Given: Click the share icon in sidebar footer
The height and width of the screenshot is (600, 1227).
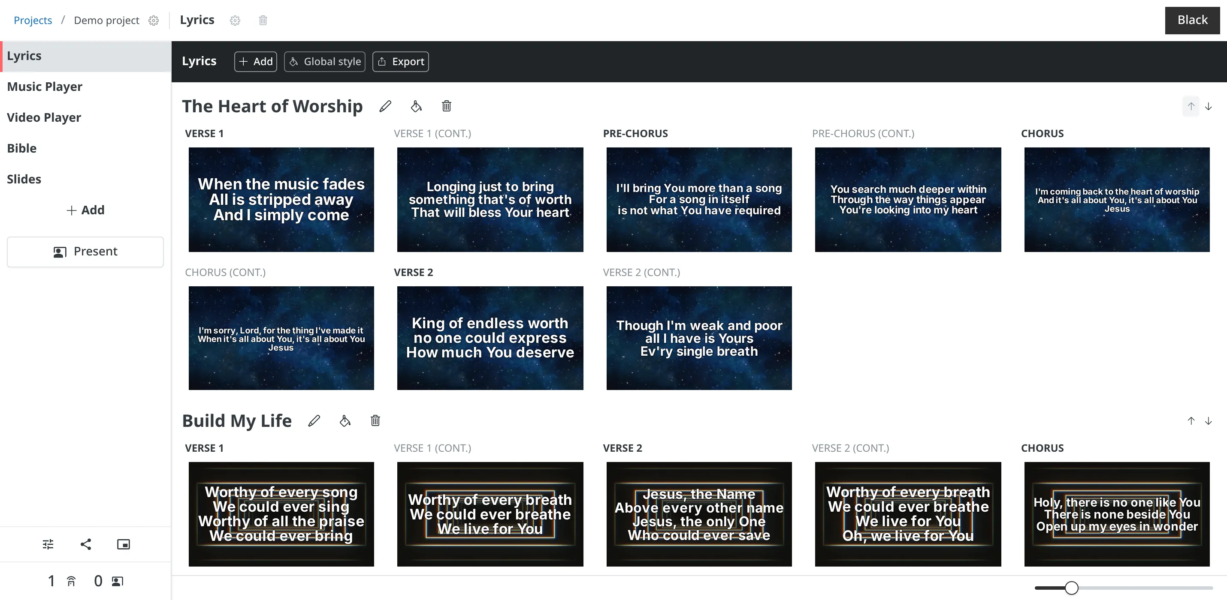Looking at the screenshot, I should tap(86, 544).
